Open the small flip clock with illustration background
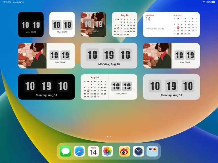218x163 pixels. pyautogui.click(x=93, y=25)
